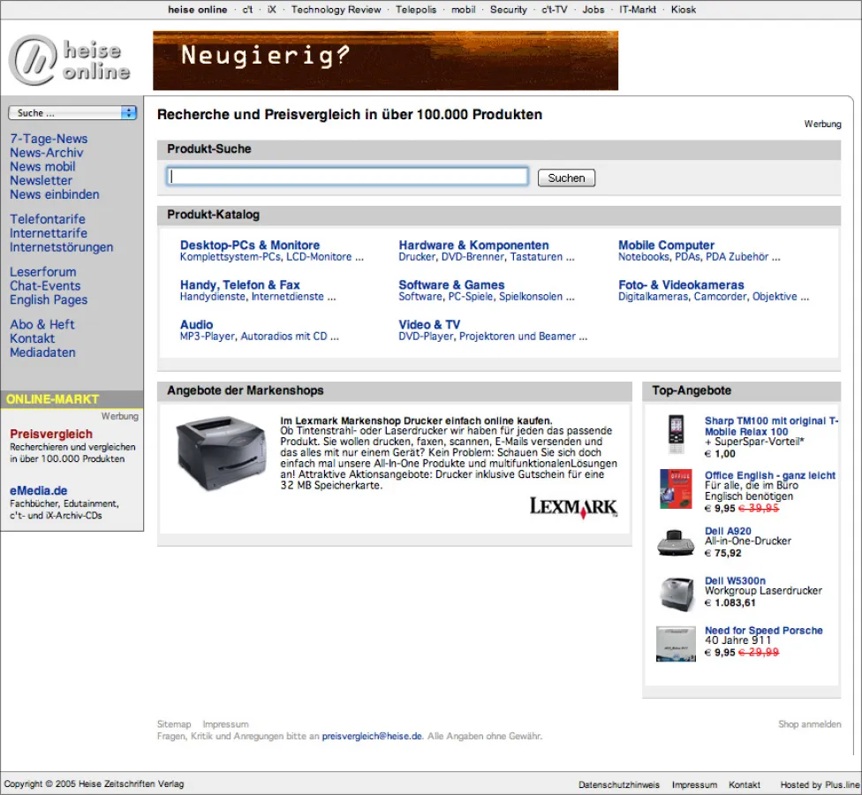The height and width of the screenshot is (795, 862).
Task: Open Telepolis in top navigation
Action: [x=416, y=10]
